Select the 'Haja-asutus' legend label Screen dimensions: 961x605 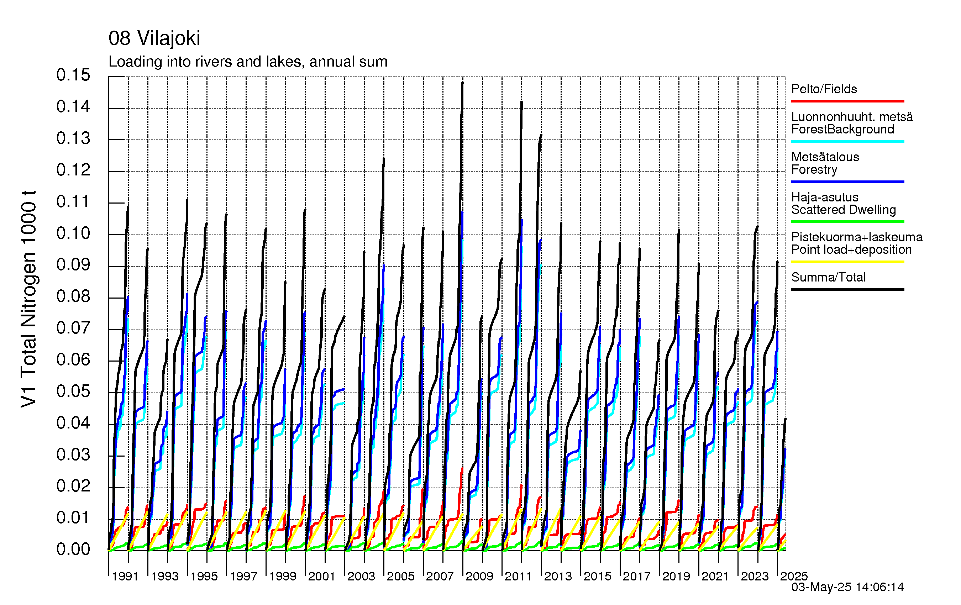tap(825, 197)
